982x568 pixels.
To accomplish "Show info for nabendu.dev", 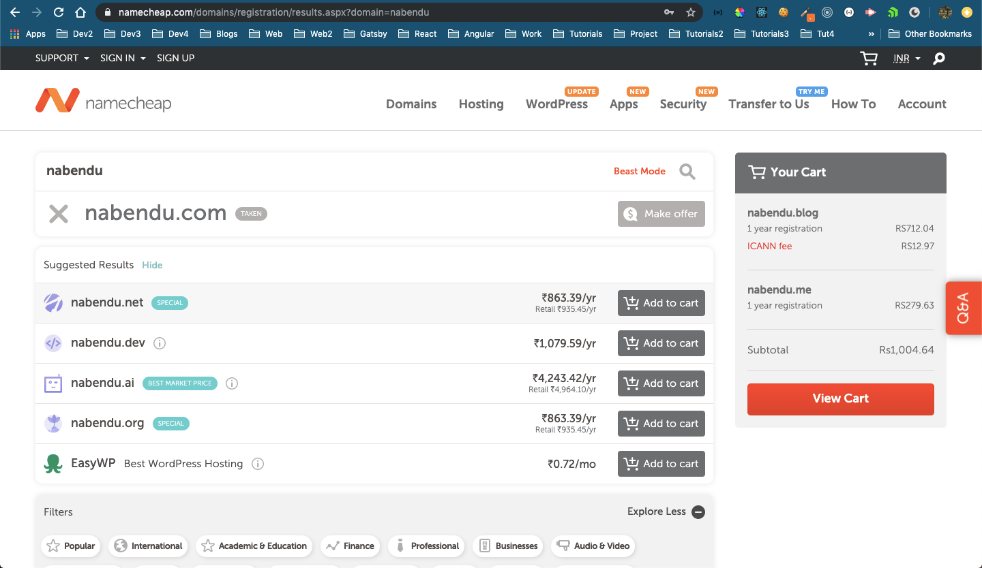I will click(160, 343).
